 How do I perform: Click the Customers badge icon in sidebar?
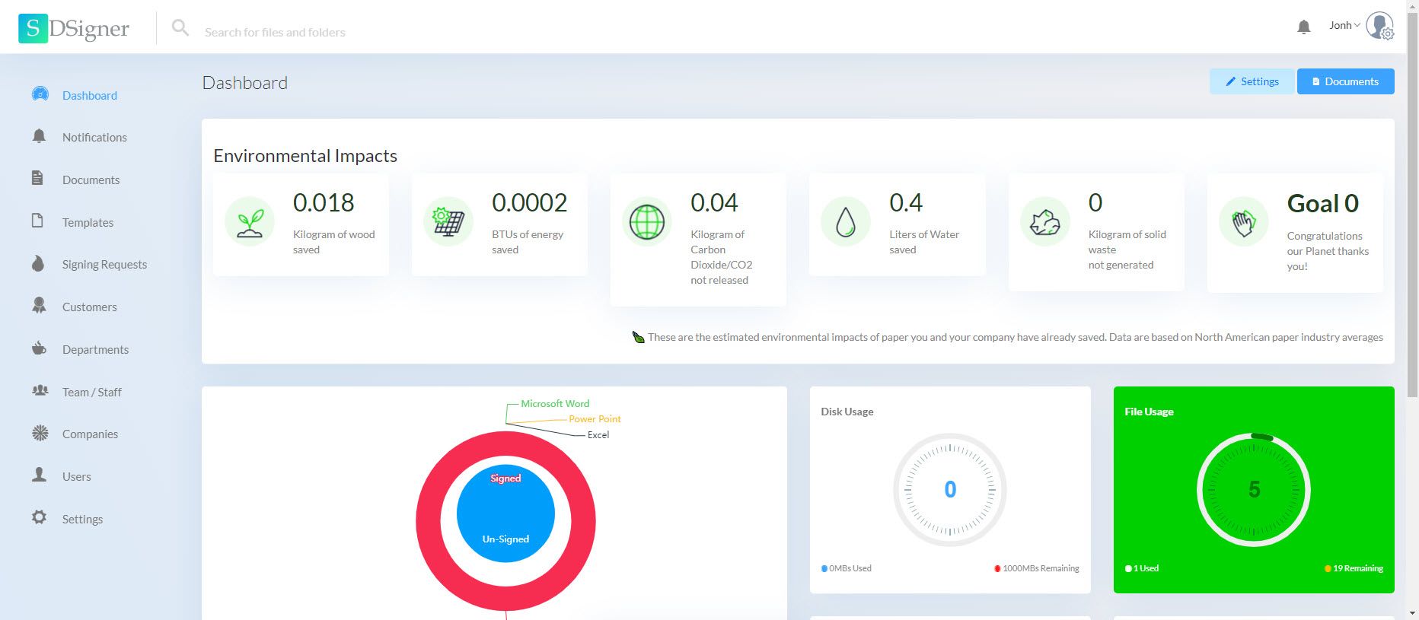pos(39,306)
